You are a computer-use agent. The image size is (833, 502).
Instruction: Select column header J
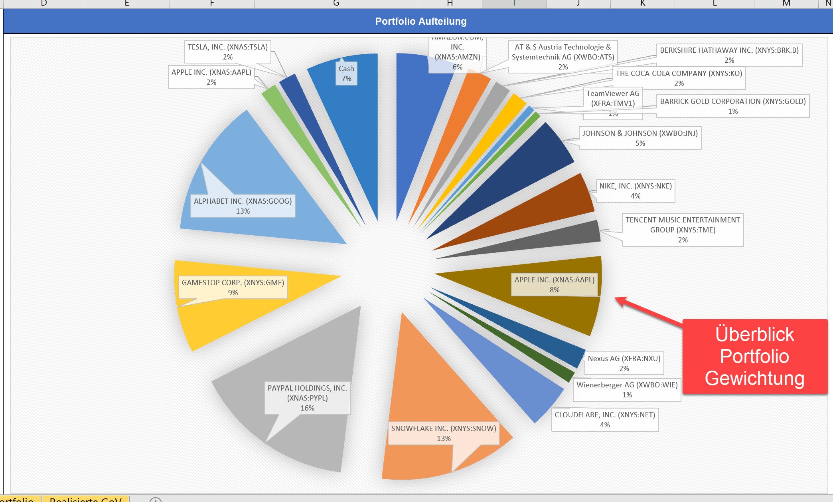click(578, 4)
